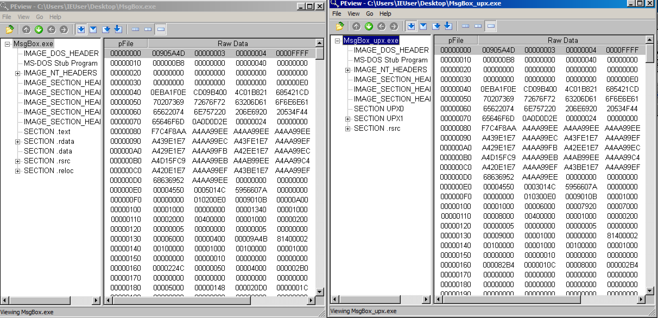The image size is (658, 318).
Task: Click the back arrow icon in MsgBox_upx.exe toolbar
Action: tap(381, 26)
